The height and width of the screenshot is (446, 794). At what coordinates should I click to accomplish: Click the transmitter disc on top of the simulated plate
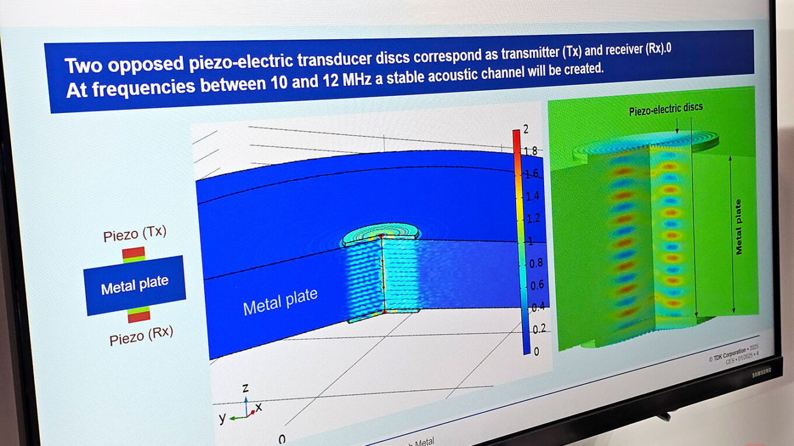pyautogui.click(x=380, y=233)
